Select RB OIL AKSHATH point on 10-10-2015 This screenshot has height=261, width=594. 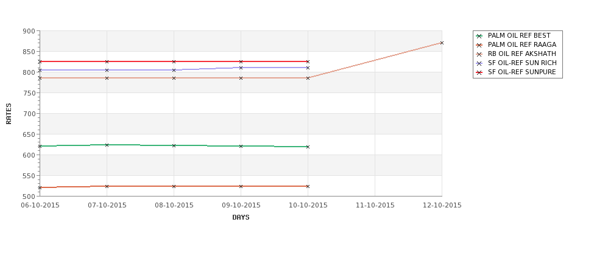click(308, 78)
